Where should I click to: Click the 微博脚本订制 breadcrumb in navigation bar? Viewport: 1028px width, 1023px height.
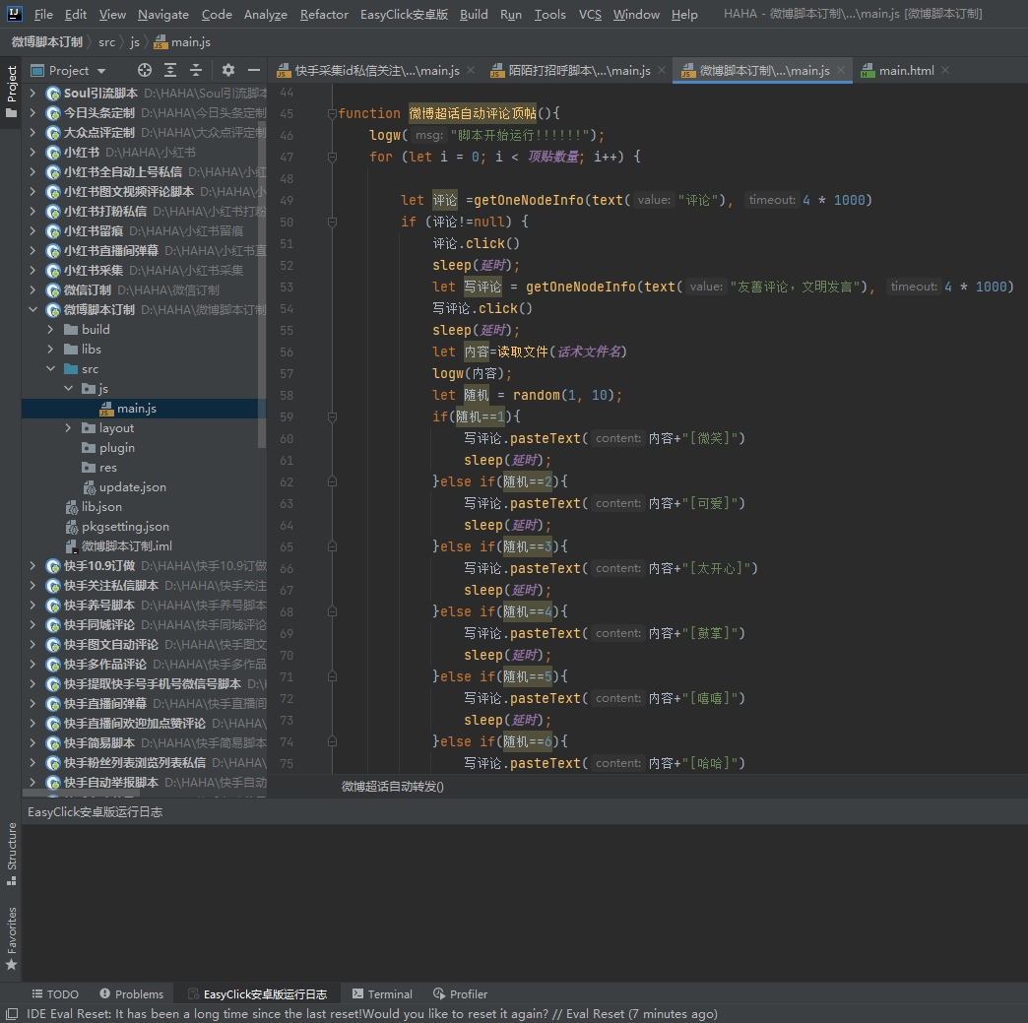coord(47,42)
